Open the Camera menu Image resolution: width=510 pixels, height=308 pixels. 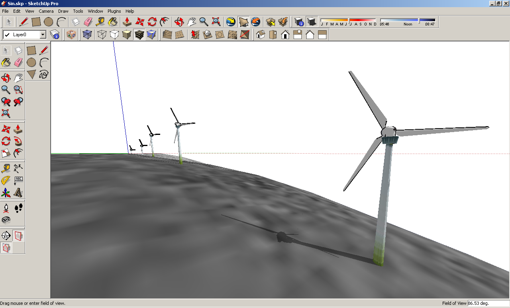(46, 11)
